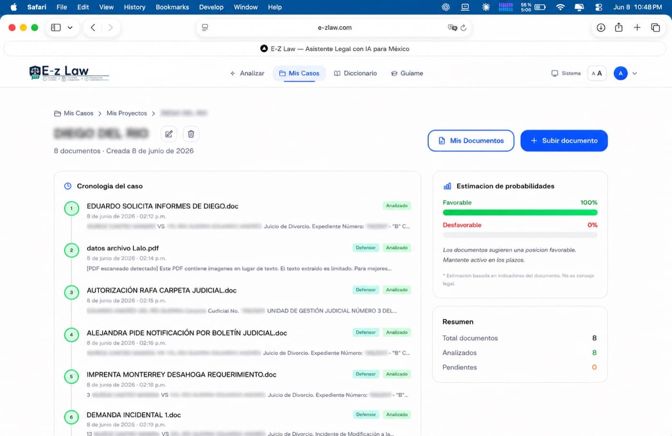Viewport: 672px width, 436px height.
Task: Open the Bookmarks menu in menu bar
Action: point(172,7)
